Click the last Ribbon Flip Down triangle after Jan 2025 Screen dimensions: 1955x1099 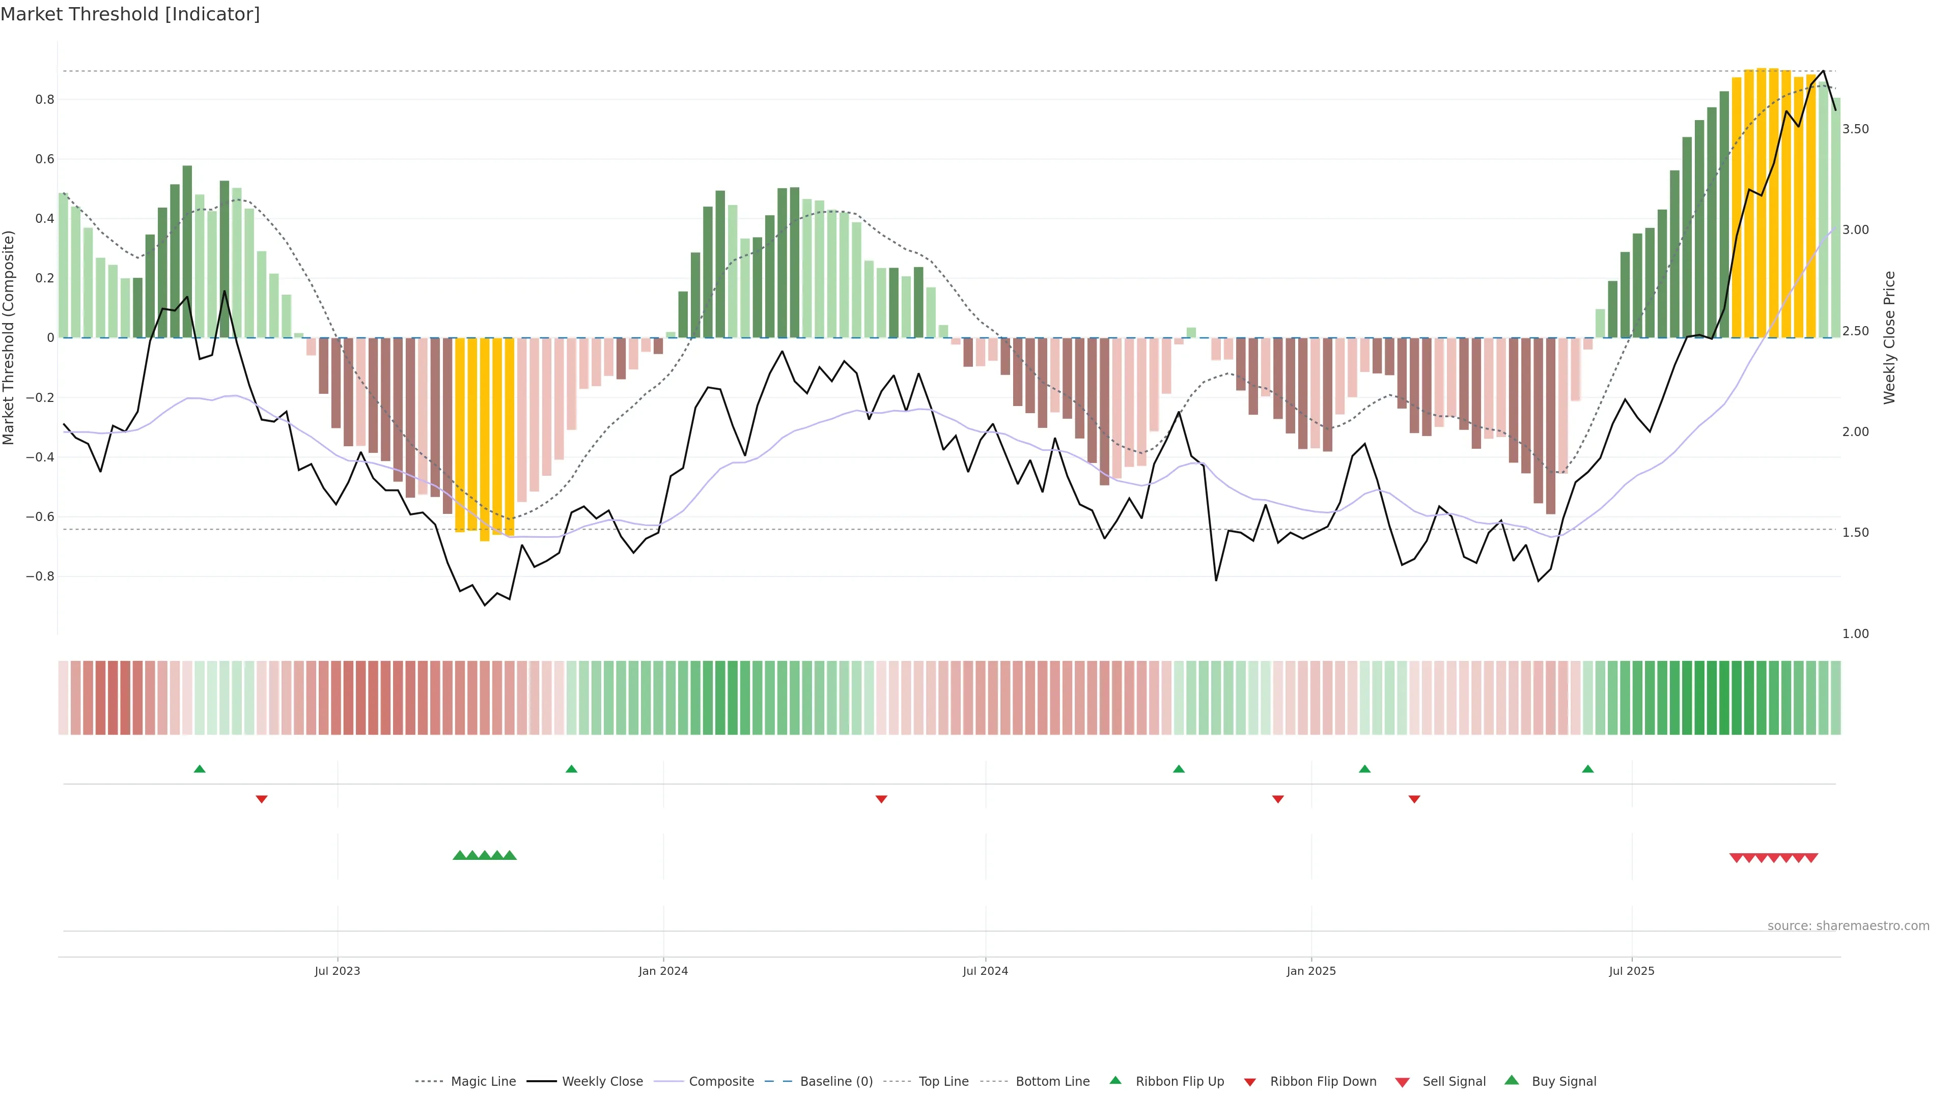1414,799
